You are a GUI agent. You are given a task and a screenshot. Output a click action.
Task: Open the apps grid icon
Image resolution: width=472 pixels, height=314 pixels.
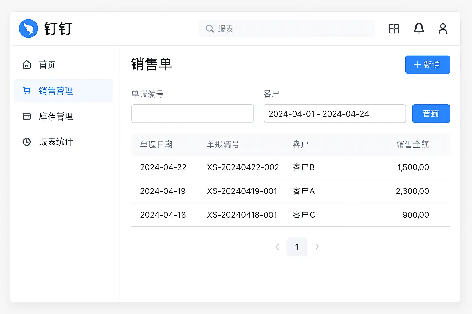coord(394,29)
